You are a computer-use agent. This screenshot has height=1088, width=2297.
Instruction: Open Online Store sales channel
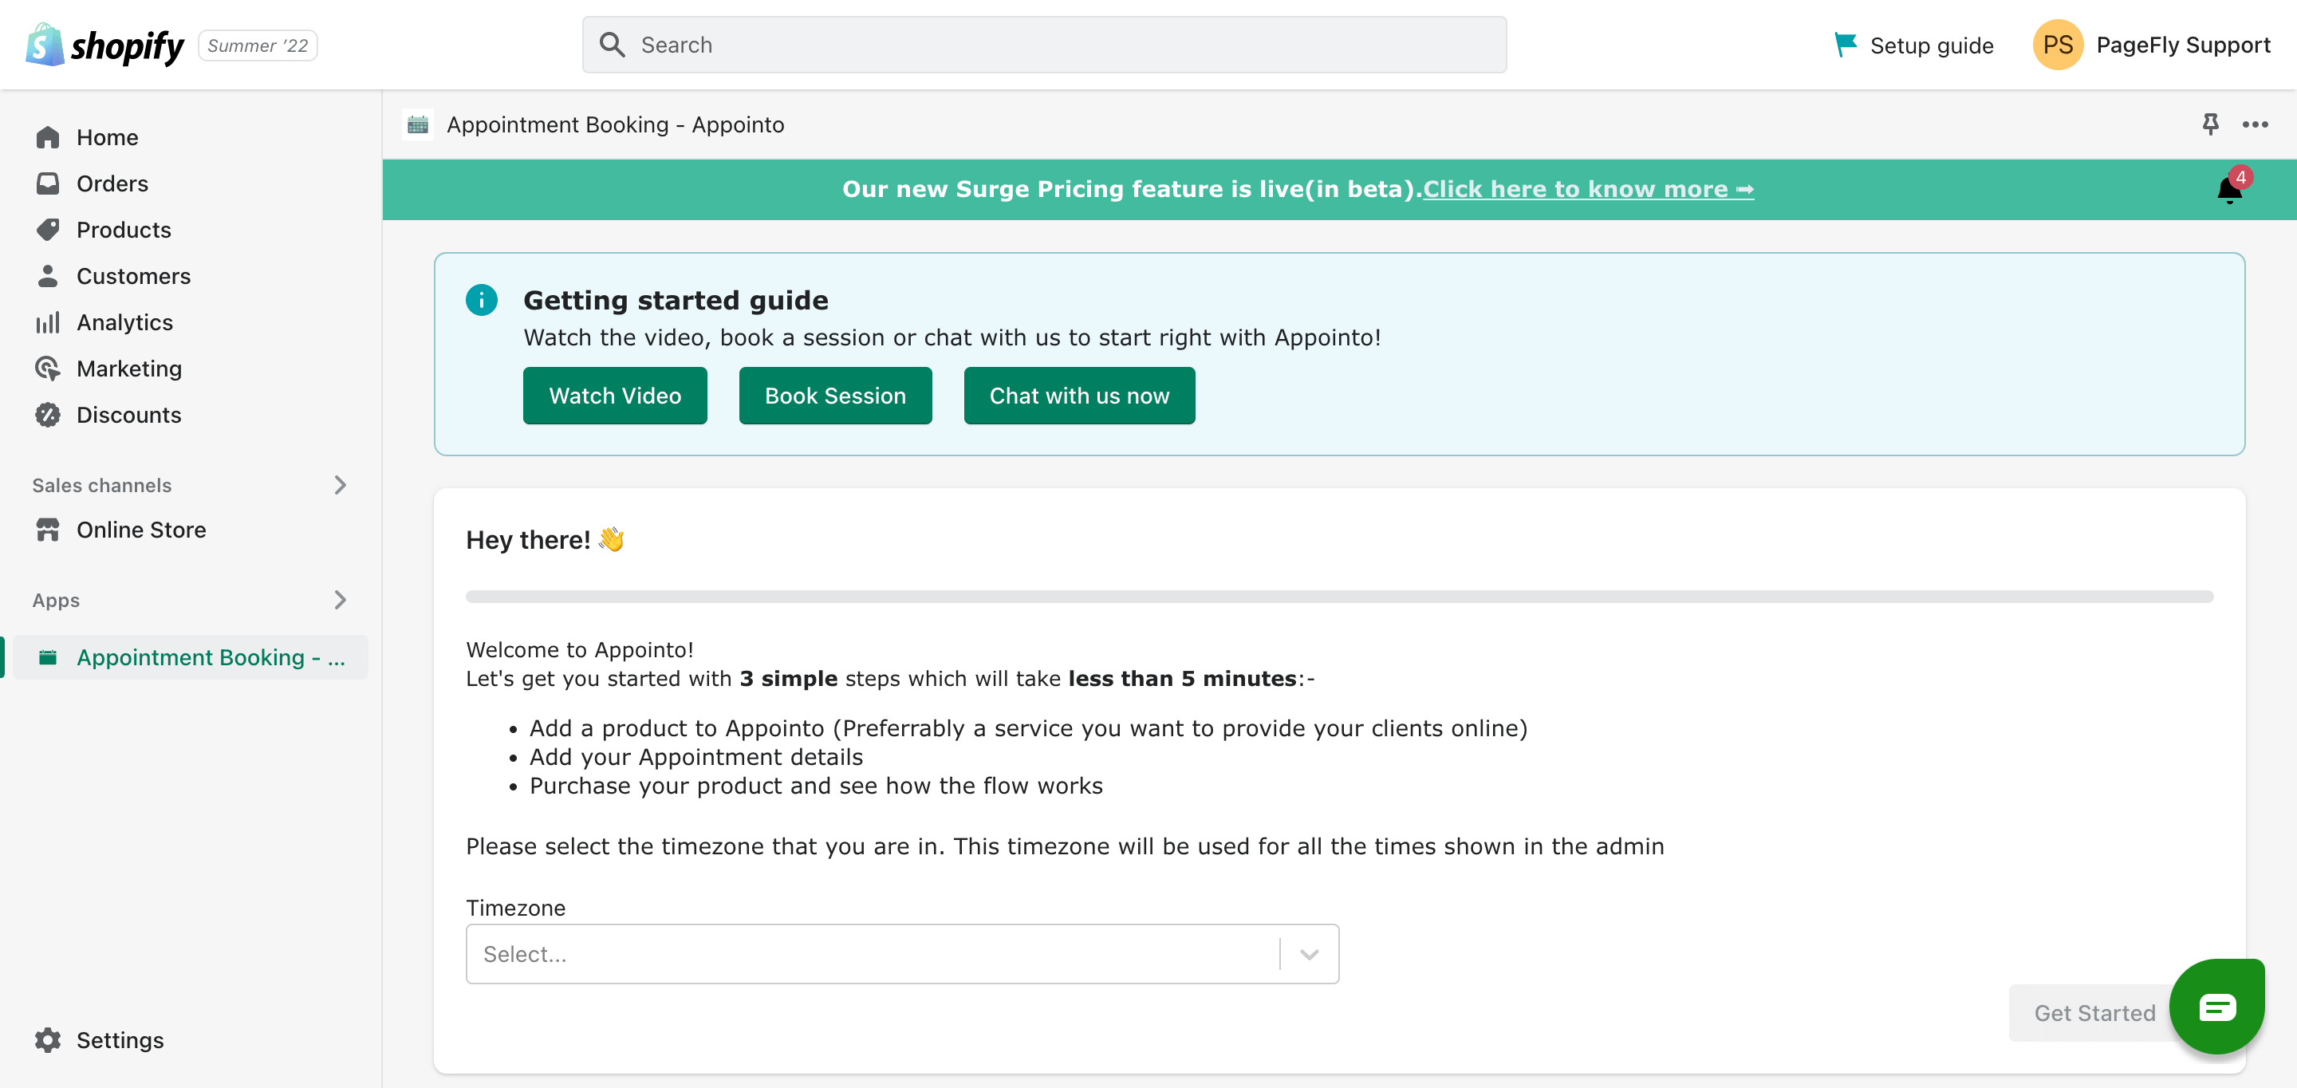coord(191,530)
